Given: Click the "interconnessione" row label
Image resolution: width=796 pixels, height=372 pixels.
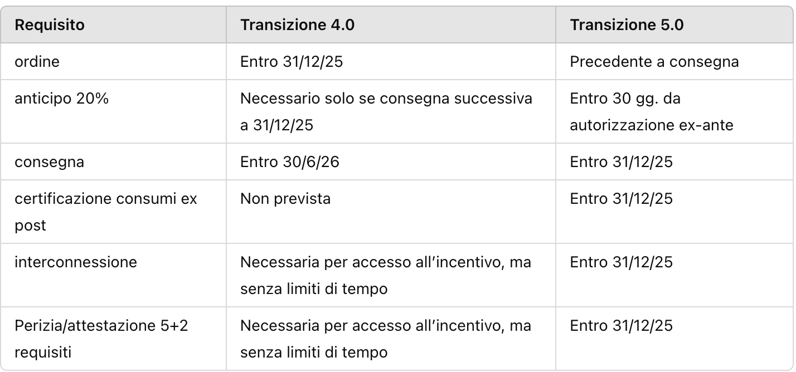Looking at the screenshot, I should pyautogui.click(x=76, y=262).
